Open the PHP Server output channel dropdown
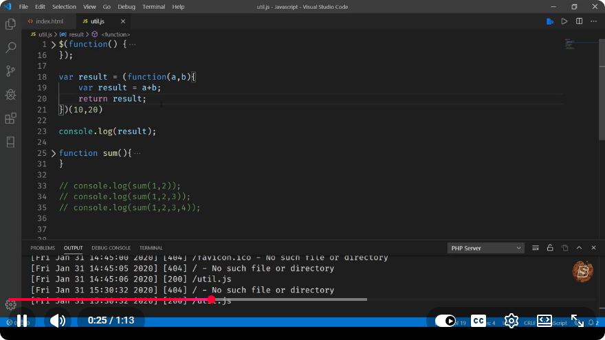The height and width of the screenshot is (340, 605). [485, 248]
